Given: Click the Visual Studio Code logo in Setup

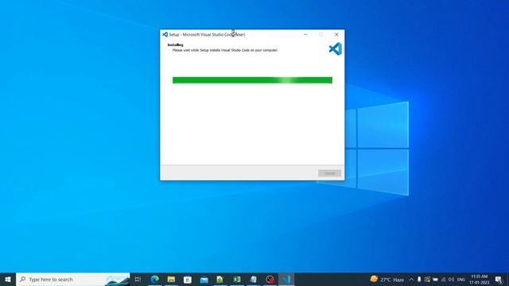Looking at the screenshot, I should click(336, 49).
